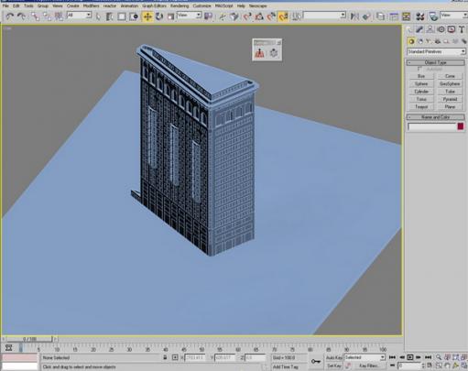
Task: Click the Zoom magnifier viewport control
Action: point(439,357)
